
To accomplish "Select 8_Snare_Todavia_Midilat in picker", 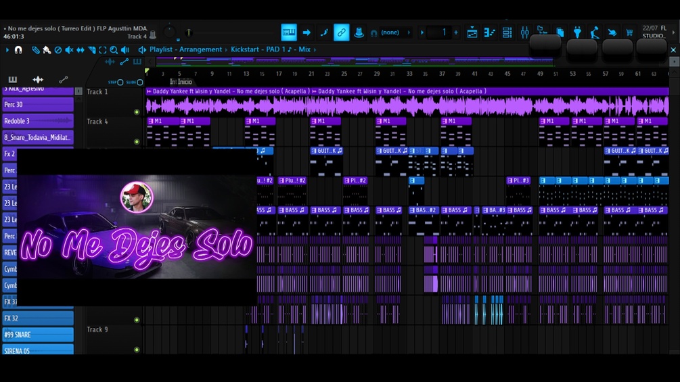I will point(38,137).
